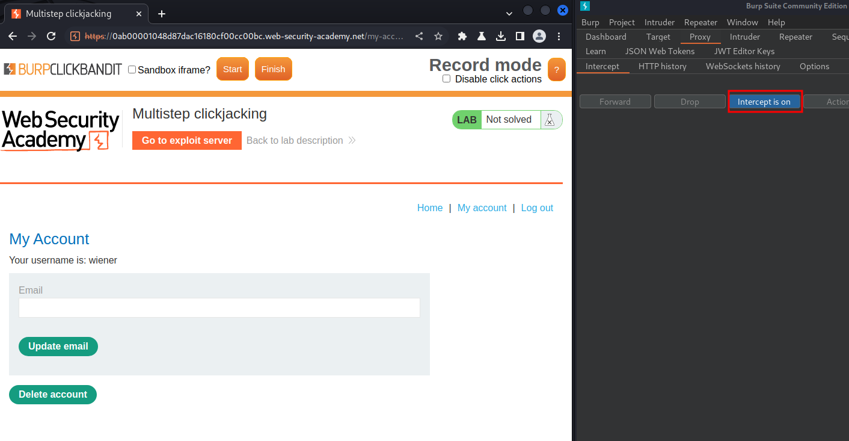Click the 'Record mode' heading text

tap(485, 65)
